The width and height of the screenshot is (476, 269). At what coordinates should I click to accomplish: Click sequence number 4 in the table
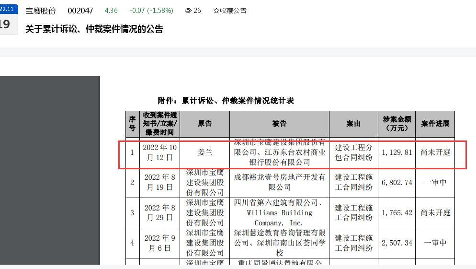click(132, 243)
